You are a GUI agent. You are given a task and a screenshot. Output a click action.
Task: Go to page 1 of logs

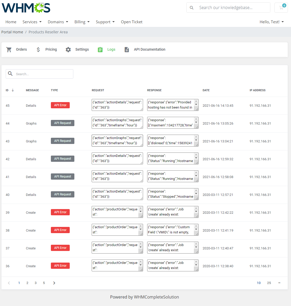coord(19,283)
